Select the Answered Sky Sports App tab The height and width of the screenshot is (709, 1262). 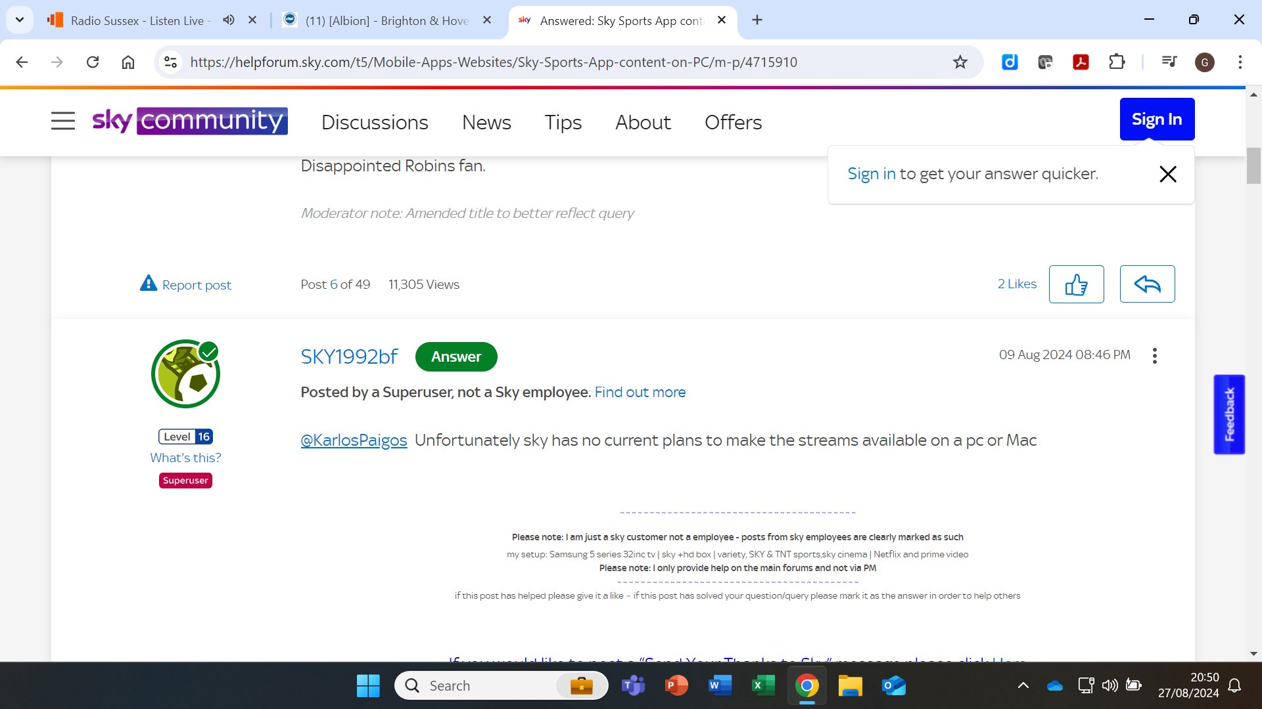(622, 20)
